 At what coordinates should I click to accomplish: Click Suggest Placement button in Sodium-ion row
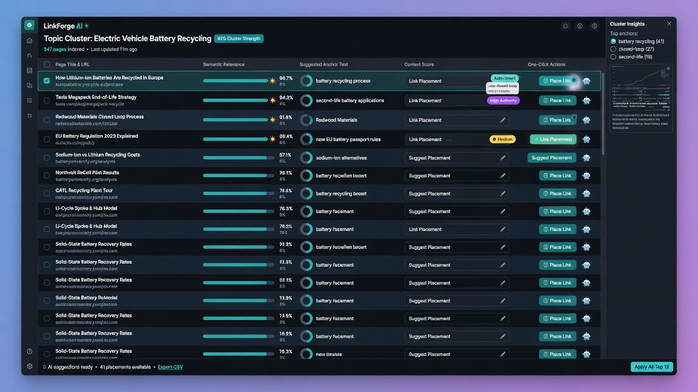[x=552, y=158]
